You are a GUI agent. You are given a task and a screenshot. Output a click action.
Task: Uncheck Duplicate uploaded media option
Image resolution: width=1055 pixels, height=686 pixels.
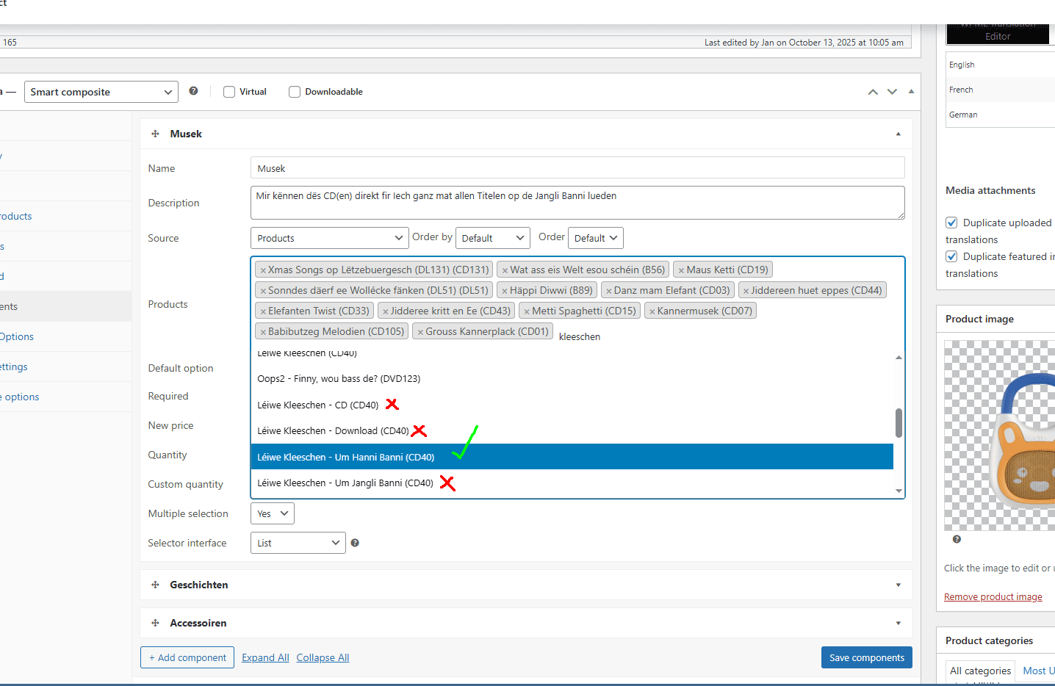(x=951, y=223)
